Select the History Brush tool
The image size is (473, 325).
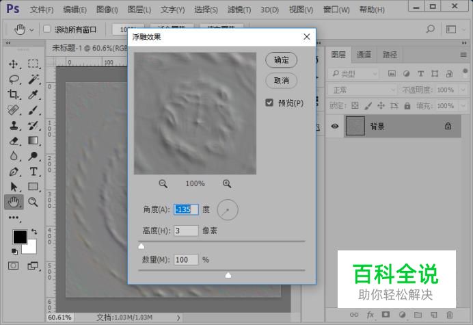(33, 125)
